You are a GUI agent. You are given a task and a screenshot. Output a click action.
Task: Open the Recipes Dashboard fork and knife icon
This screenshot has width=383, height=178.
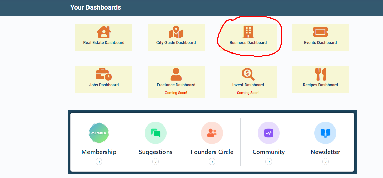click(x=320, y=74)
